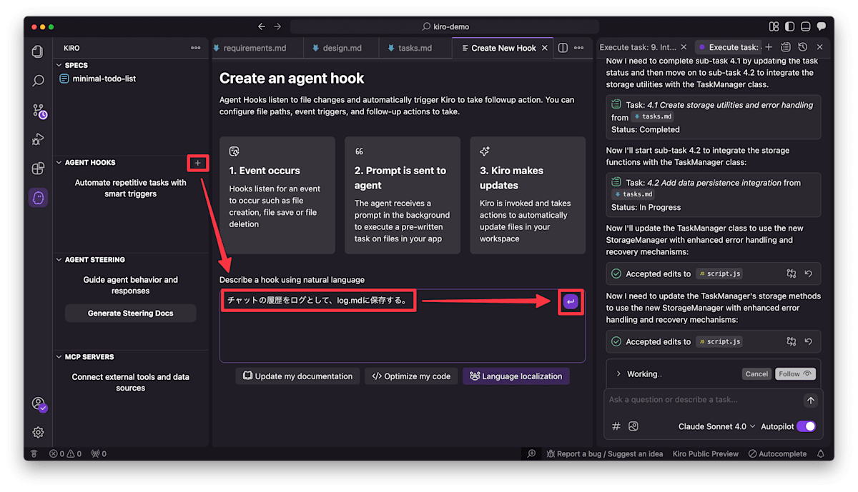Open the Run and Debug view
The height and width of the screenshot is (492, 858).
(38, 139)
